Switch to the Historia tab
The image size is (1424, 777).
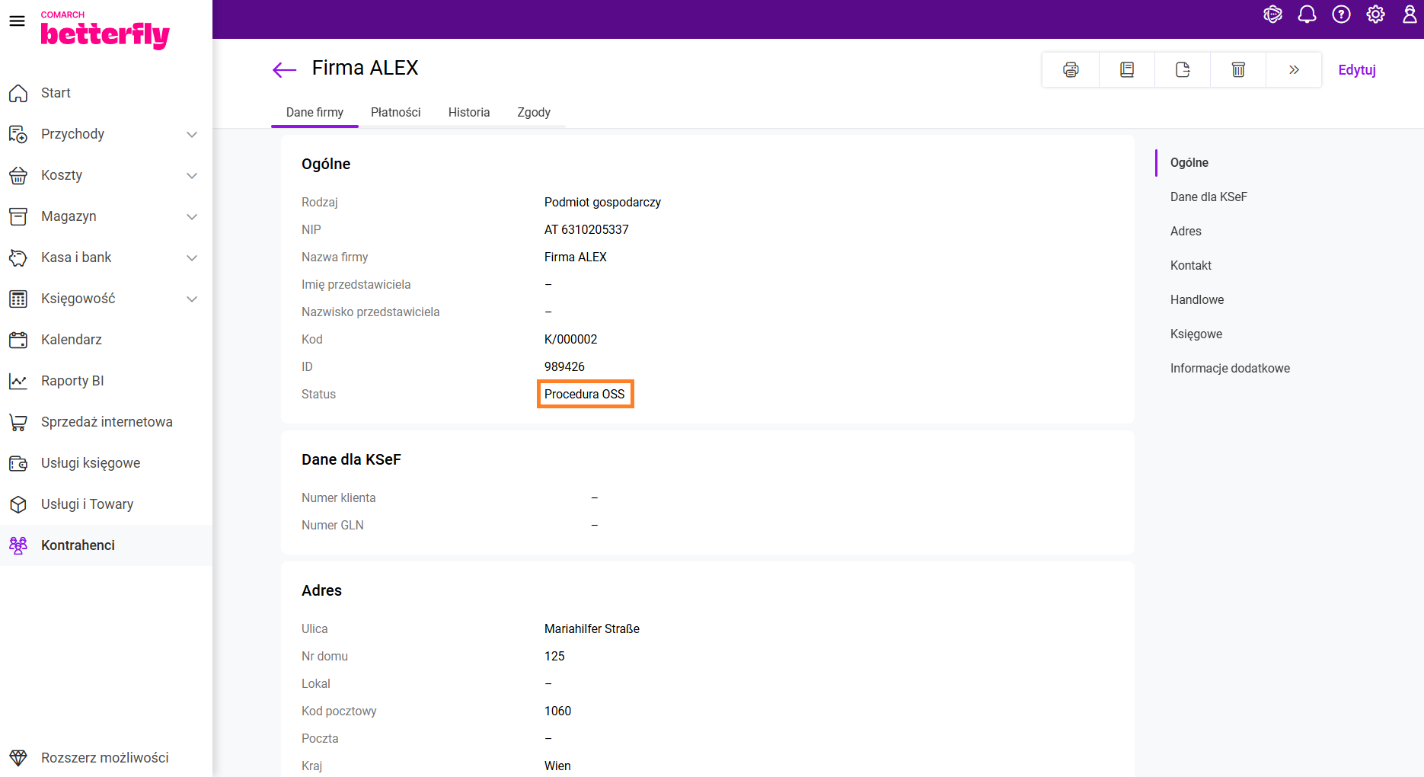click(468, 113)
